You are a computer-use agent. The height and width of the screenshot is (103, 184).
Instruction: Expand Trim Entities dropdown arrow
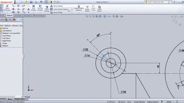[x=34, y=13]
